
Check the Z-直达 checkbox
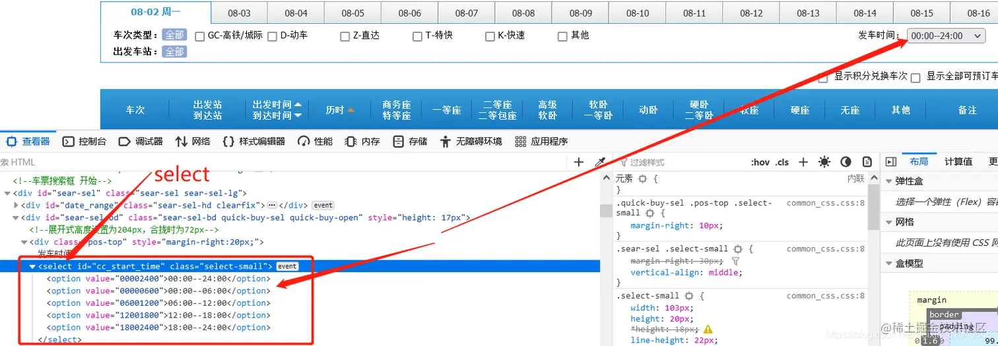pyautogui.click(x=345, y=36)
